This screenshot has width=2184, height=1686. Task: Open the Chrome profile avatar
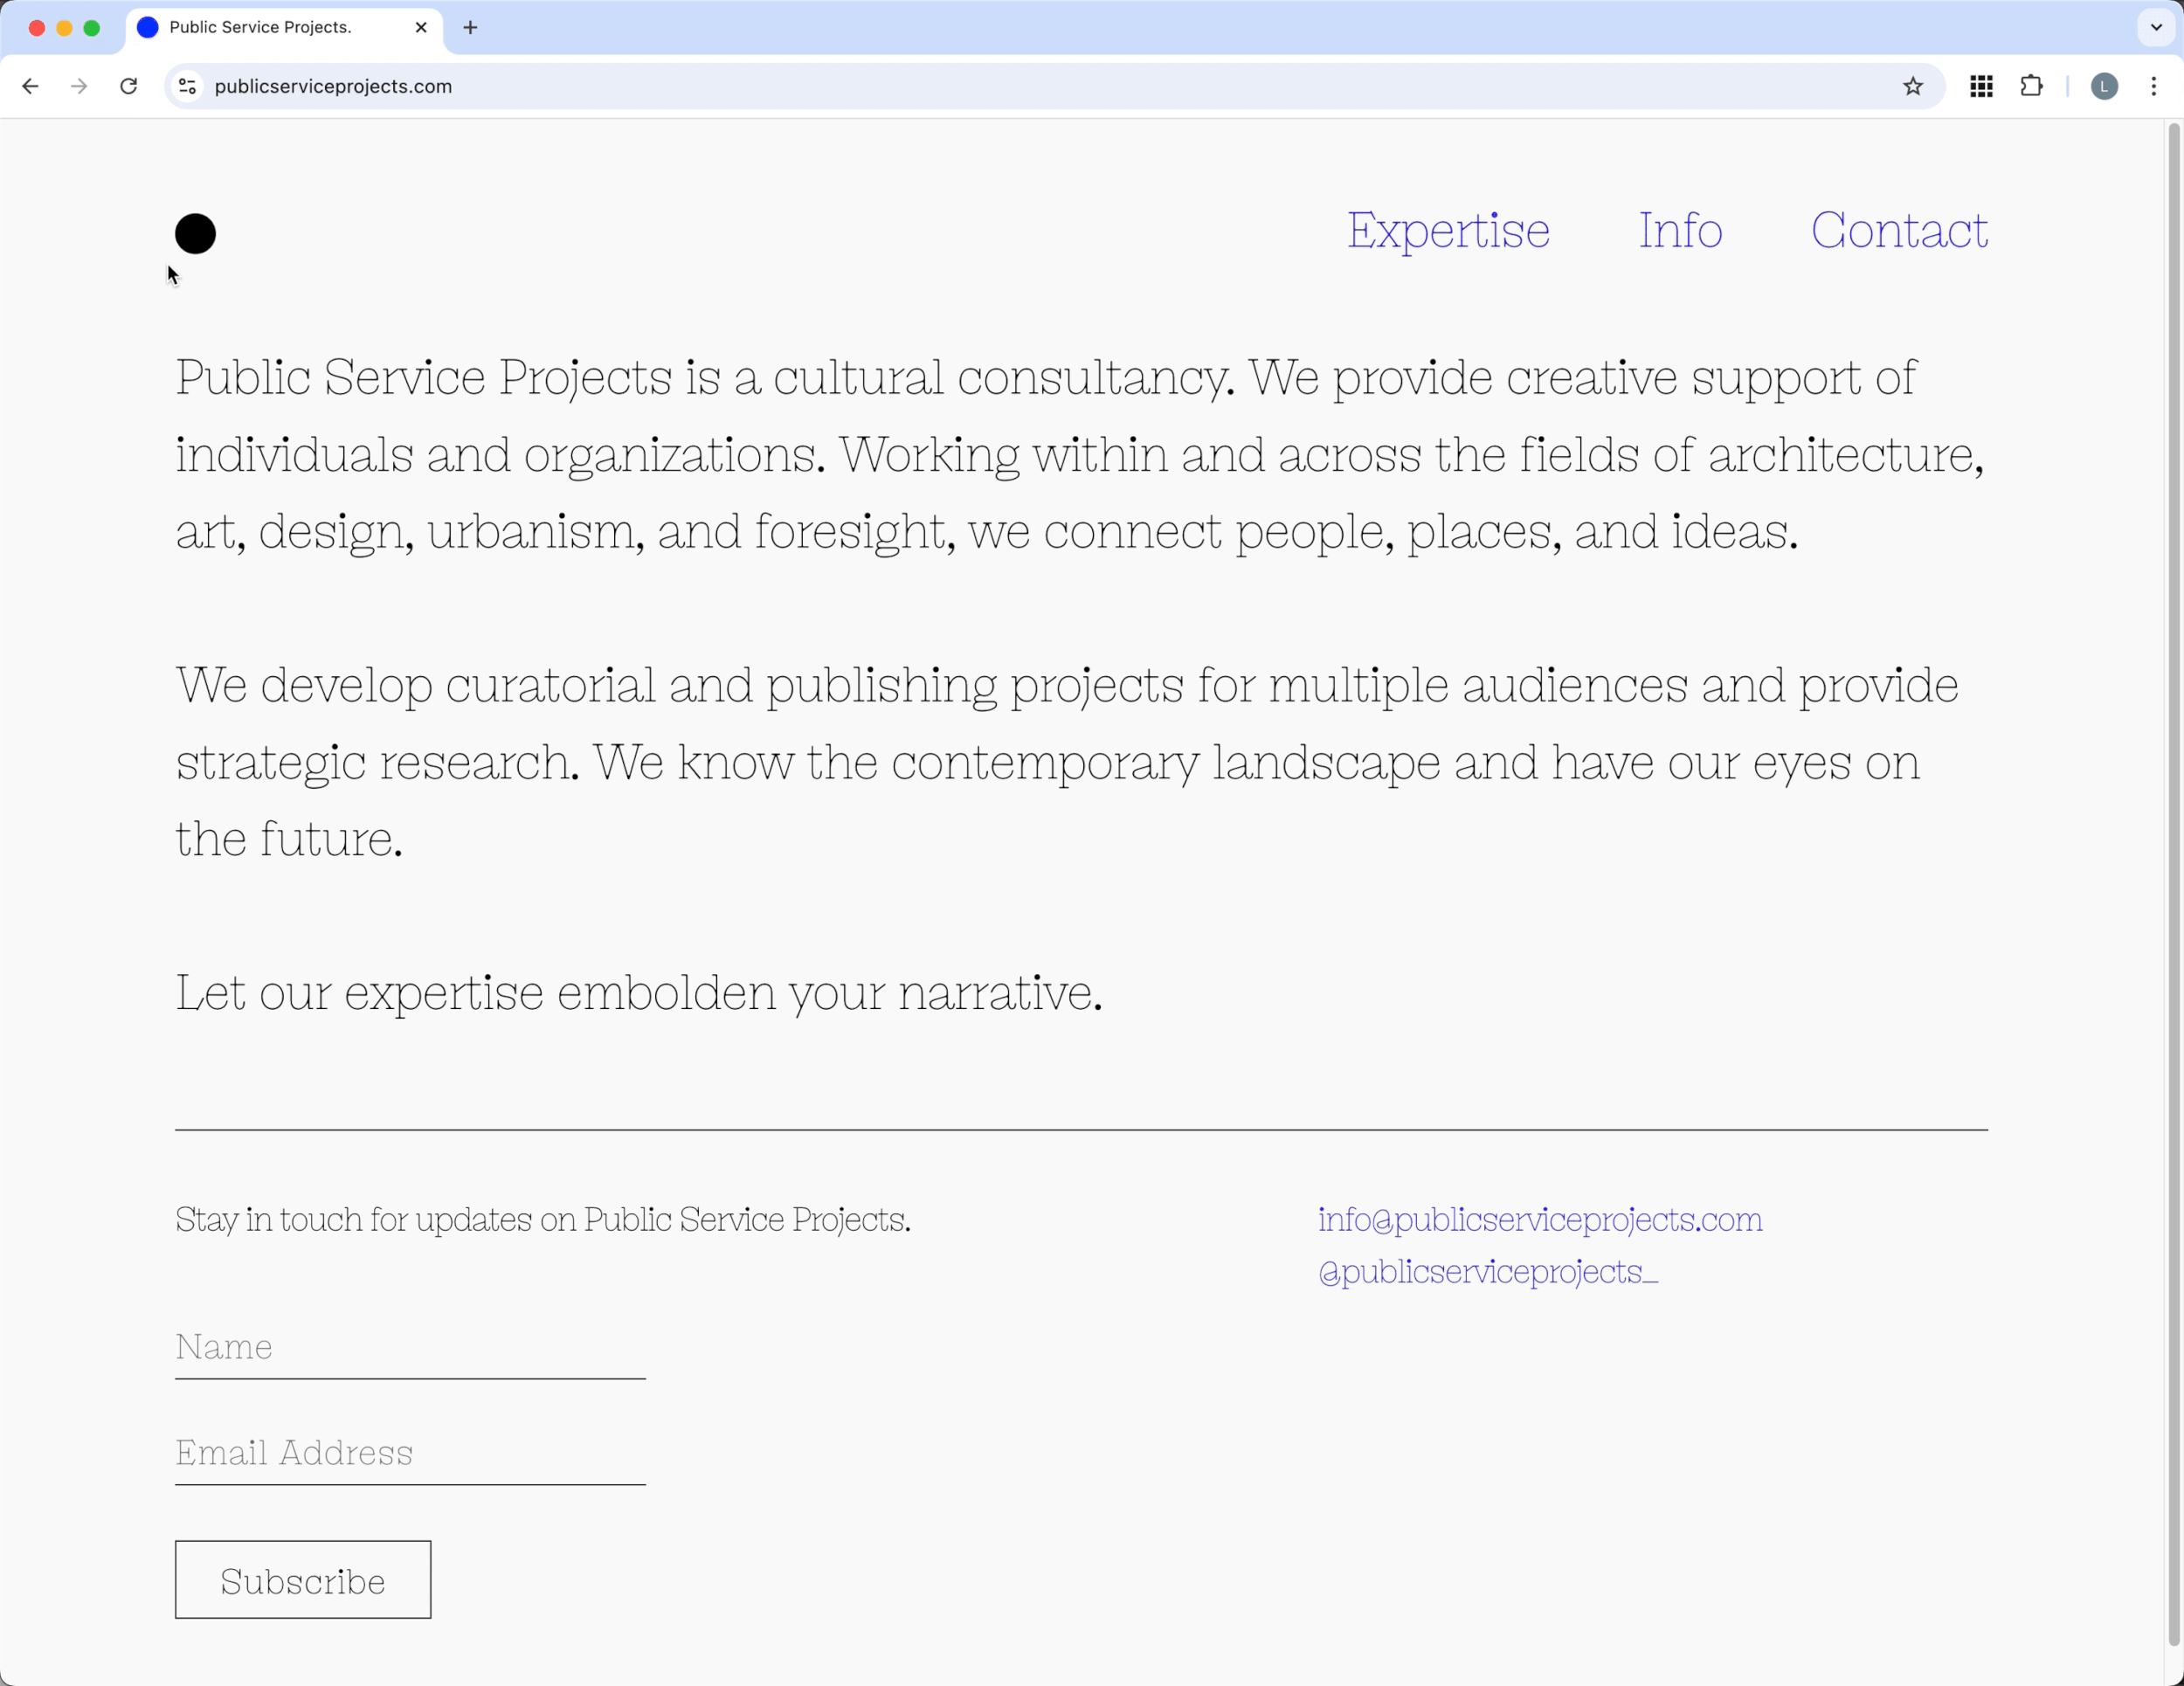click(2104, 86)
